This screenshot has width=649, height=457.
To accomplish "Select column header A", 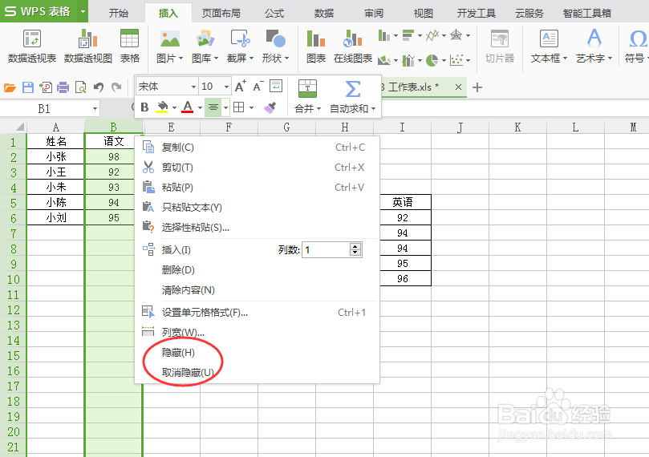I will click(x=55, y=127).
